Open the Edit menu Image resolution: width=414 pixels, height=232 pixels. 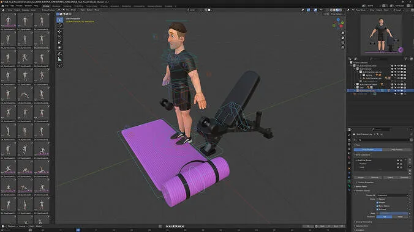pyautogui.click(x=12, y=5)
